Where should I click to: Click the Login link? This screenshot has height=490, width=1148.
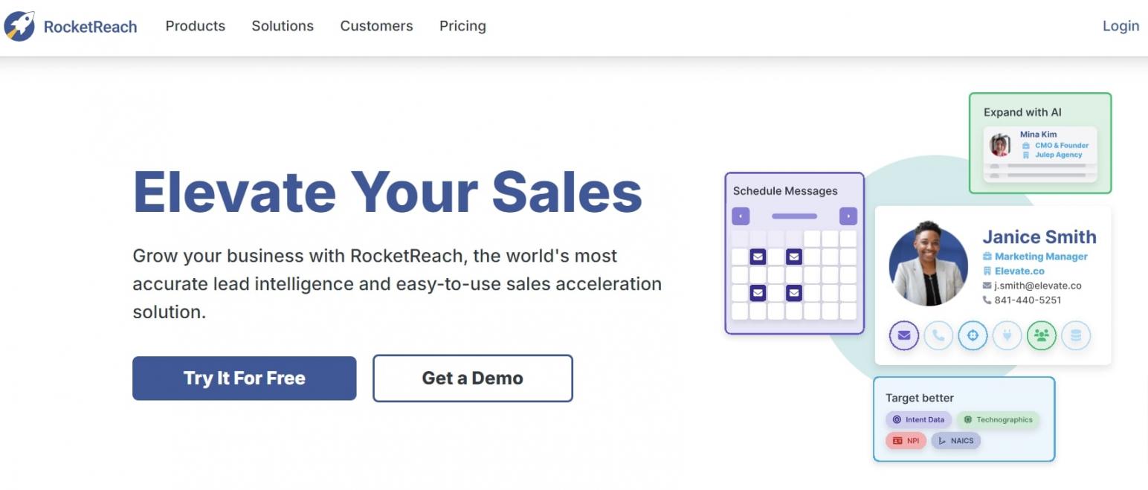[x=1120, y=26]
